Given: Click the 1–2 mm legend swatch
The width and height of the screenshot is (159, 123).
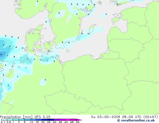Looking at the screenshot, I should point(16,120).
